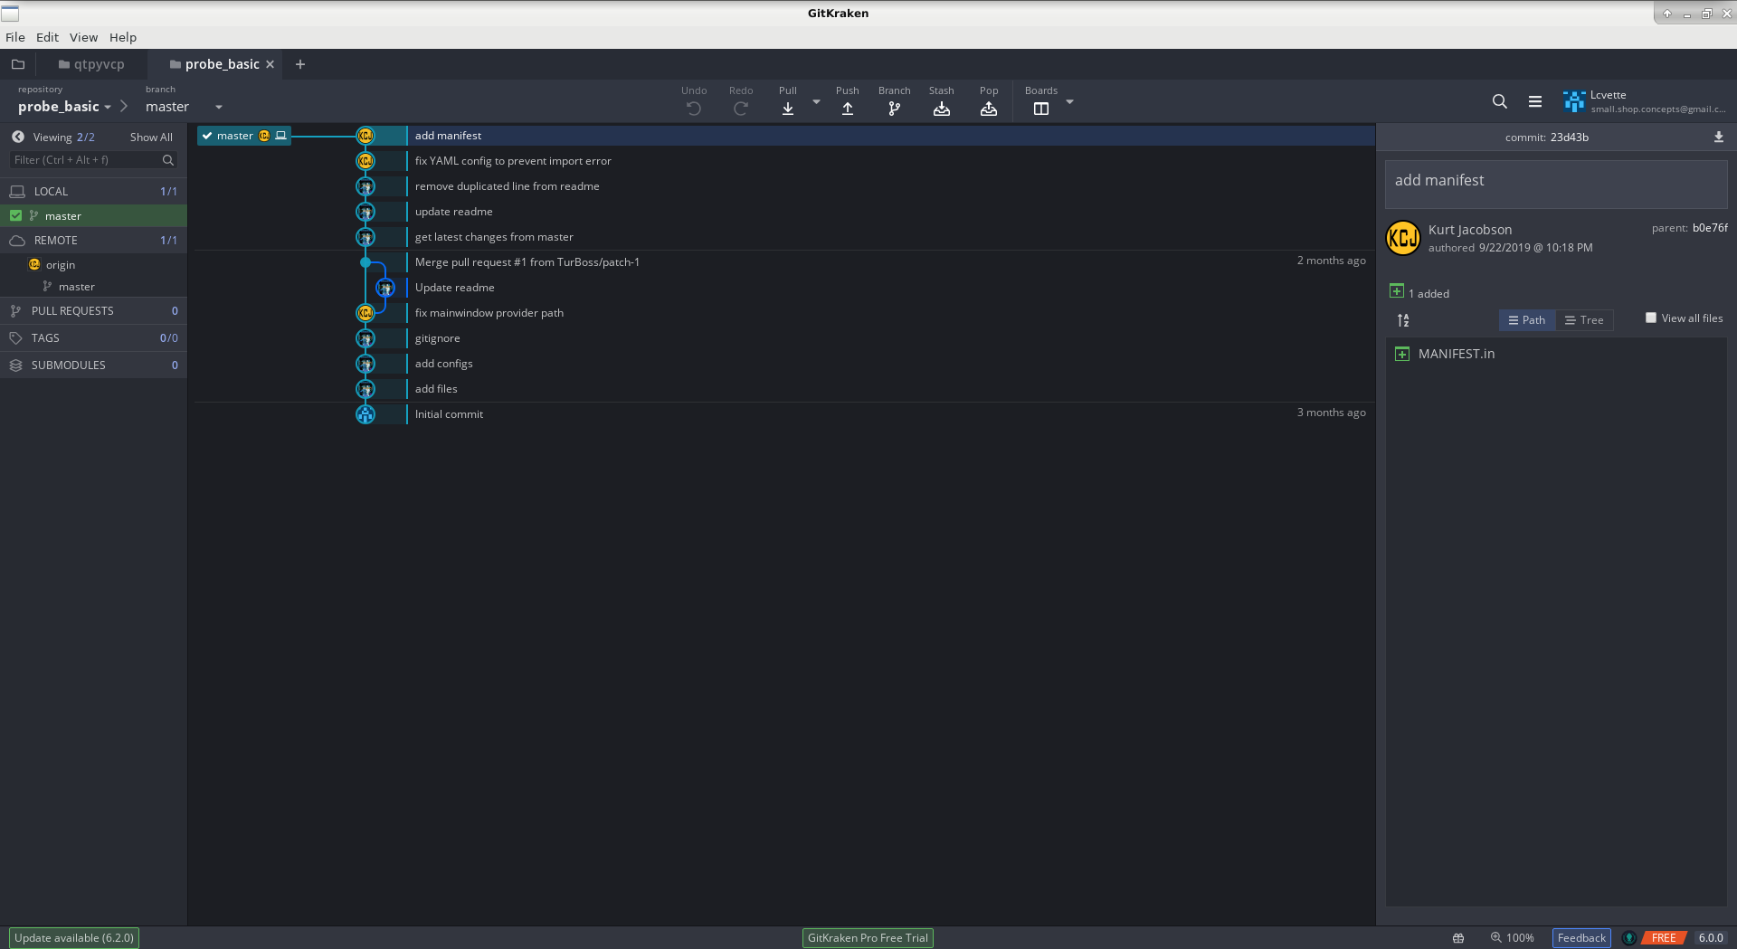
Task: Open parent commit b0e76f link
Action: (x=1710, y=228)
